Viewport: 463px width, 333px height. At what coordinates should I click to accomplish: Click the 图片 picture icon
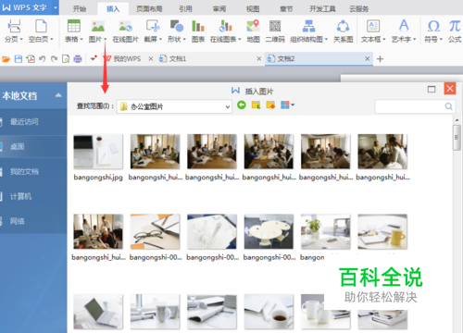pos(98,26)
